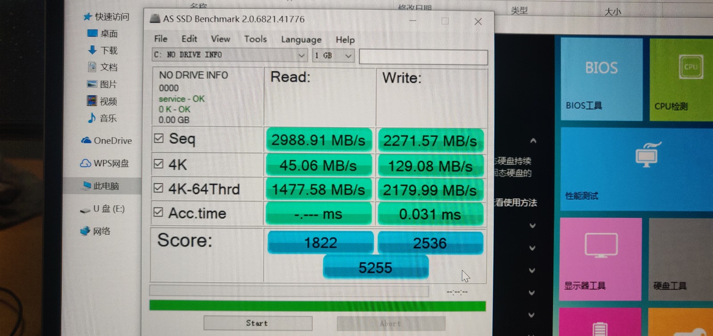
Task: Close the AS SSD Benchmark window
Action: click(478, 21)
